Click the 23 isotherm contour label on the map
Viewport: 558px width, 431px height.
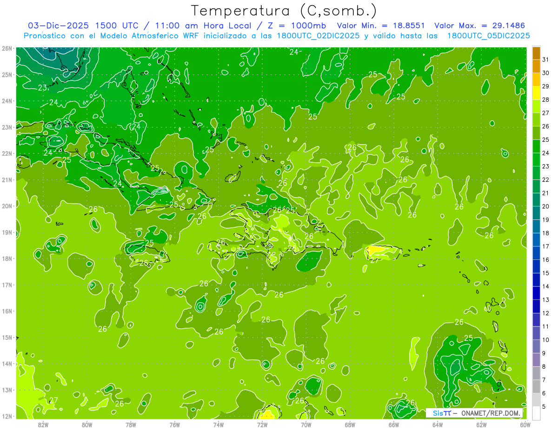pyautogui.click(x=42, y=87)
